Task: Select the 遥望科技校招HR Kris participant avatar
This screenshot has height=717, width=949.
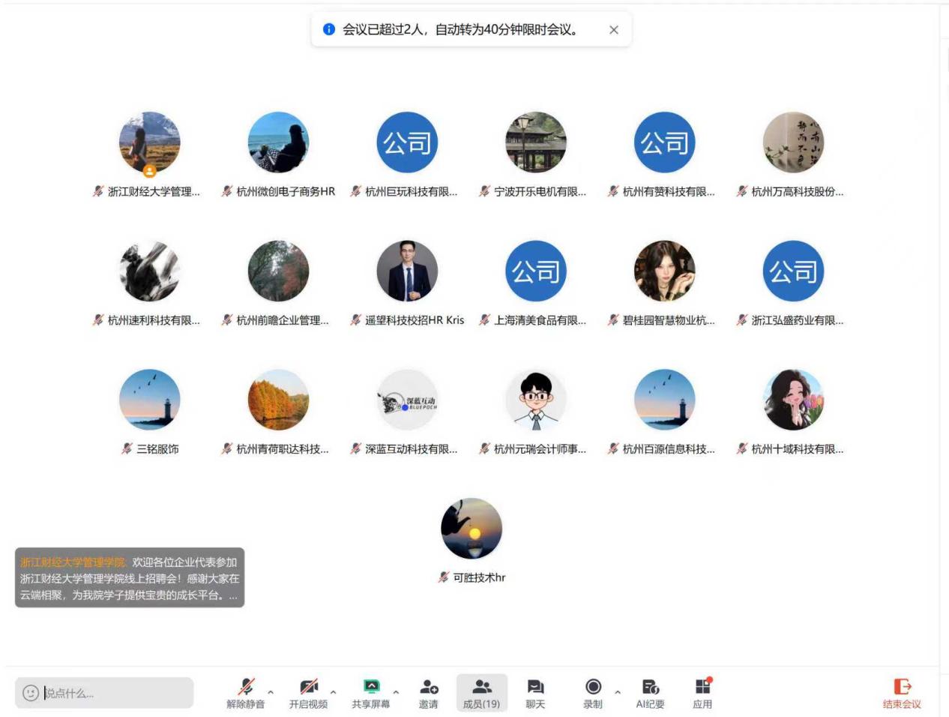Action: (407, 271)
